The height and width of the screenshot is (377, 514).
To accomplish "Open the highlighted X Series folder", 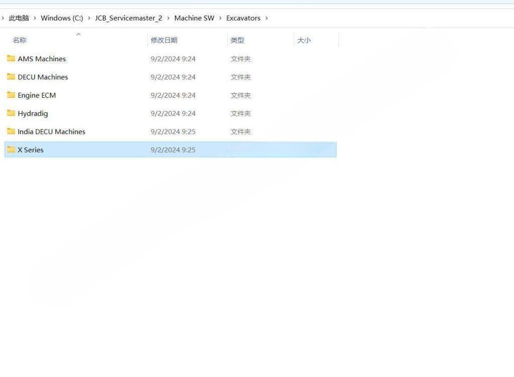I will pyautogui.click(x=31, y=149).
